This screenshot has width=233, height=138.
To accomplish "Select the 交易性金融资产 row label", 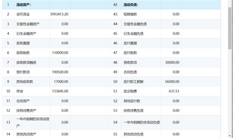I will click(28, 24).
